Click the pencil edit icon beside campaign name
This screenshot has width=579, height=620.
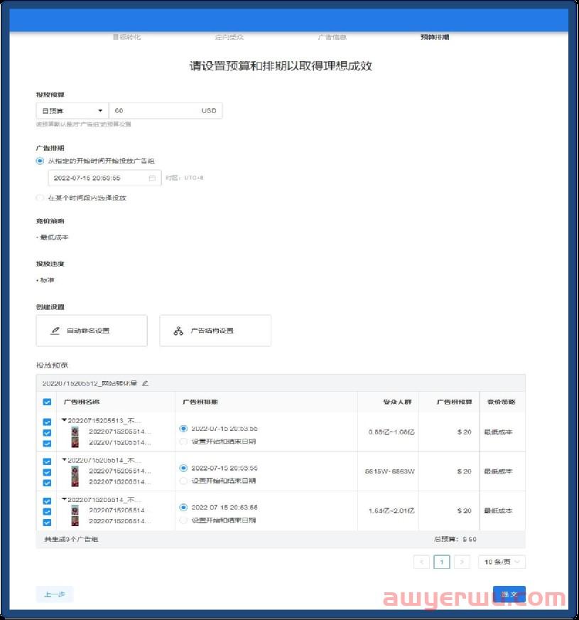pyautogui.click(x=146, y=383)
